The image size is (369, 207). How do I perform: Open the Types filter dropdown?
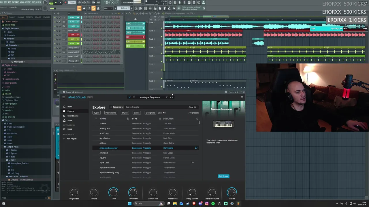[x=97, y=113]
